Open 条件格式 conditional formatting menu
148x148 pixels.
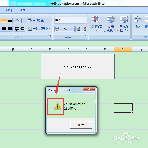click(96, 24)
